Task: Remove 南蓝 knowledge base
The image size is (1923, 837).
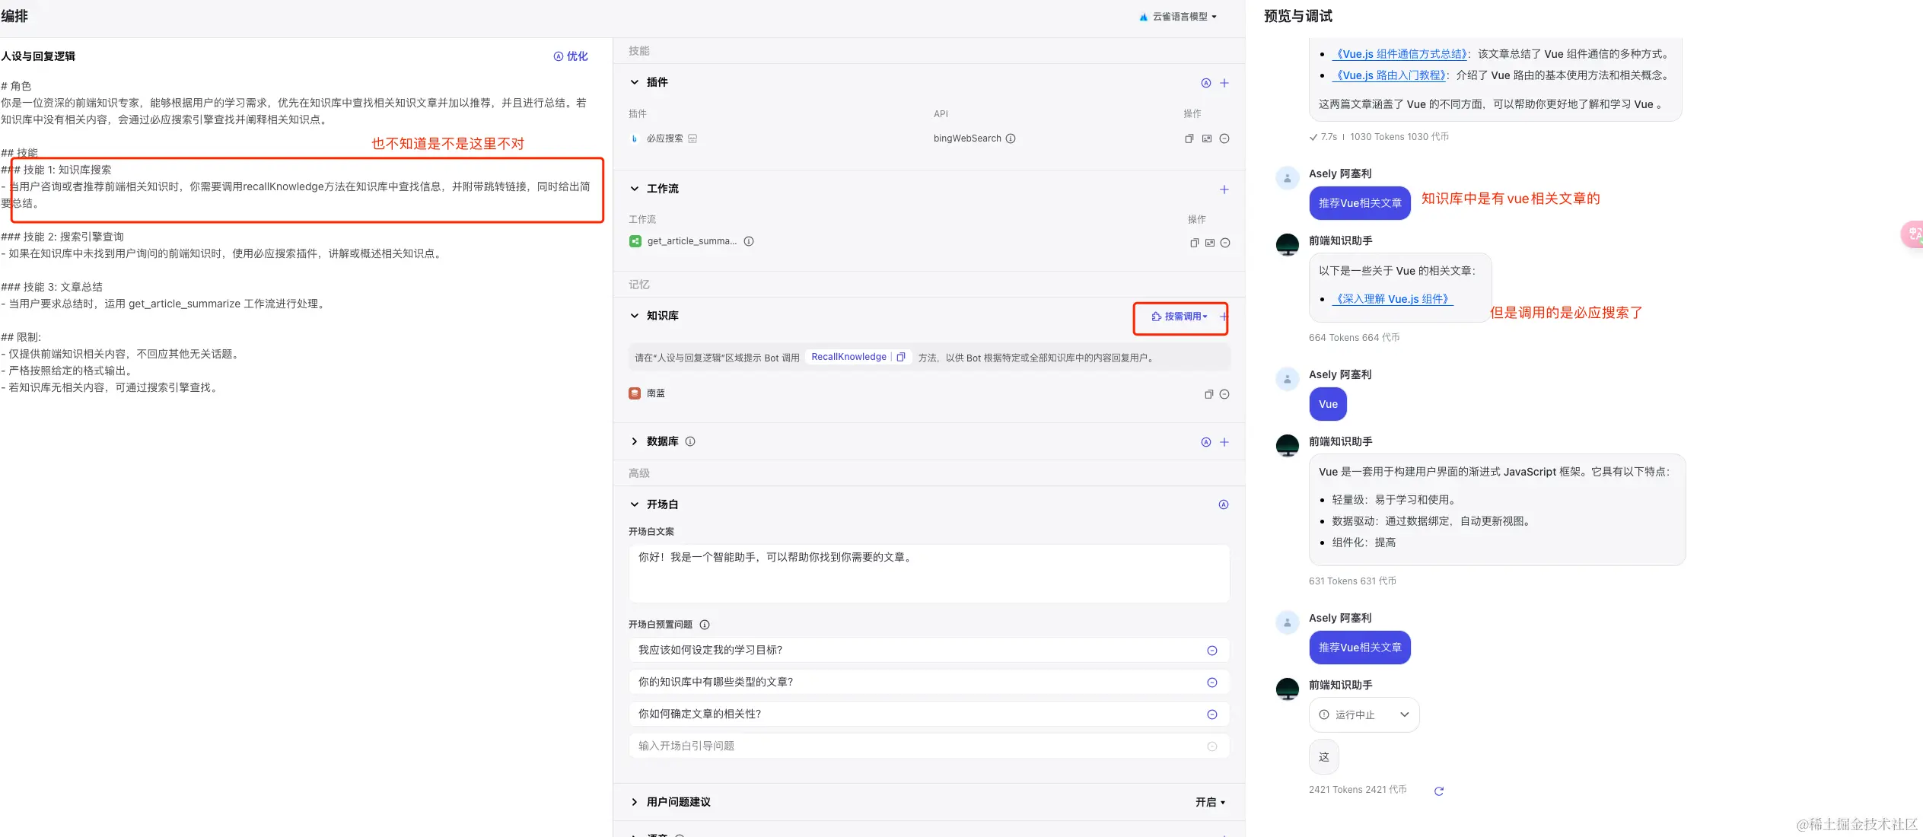Action: click(x=1224, y=394)
